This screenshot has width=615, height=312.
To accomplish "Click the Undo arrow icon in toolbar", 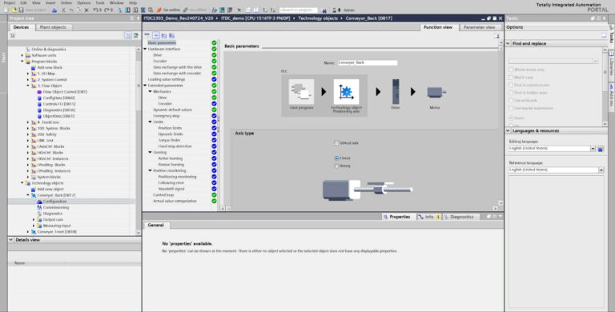I will pos(95,10).
